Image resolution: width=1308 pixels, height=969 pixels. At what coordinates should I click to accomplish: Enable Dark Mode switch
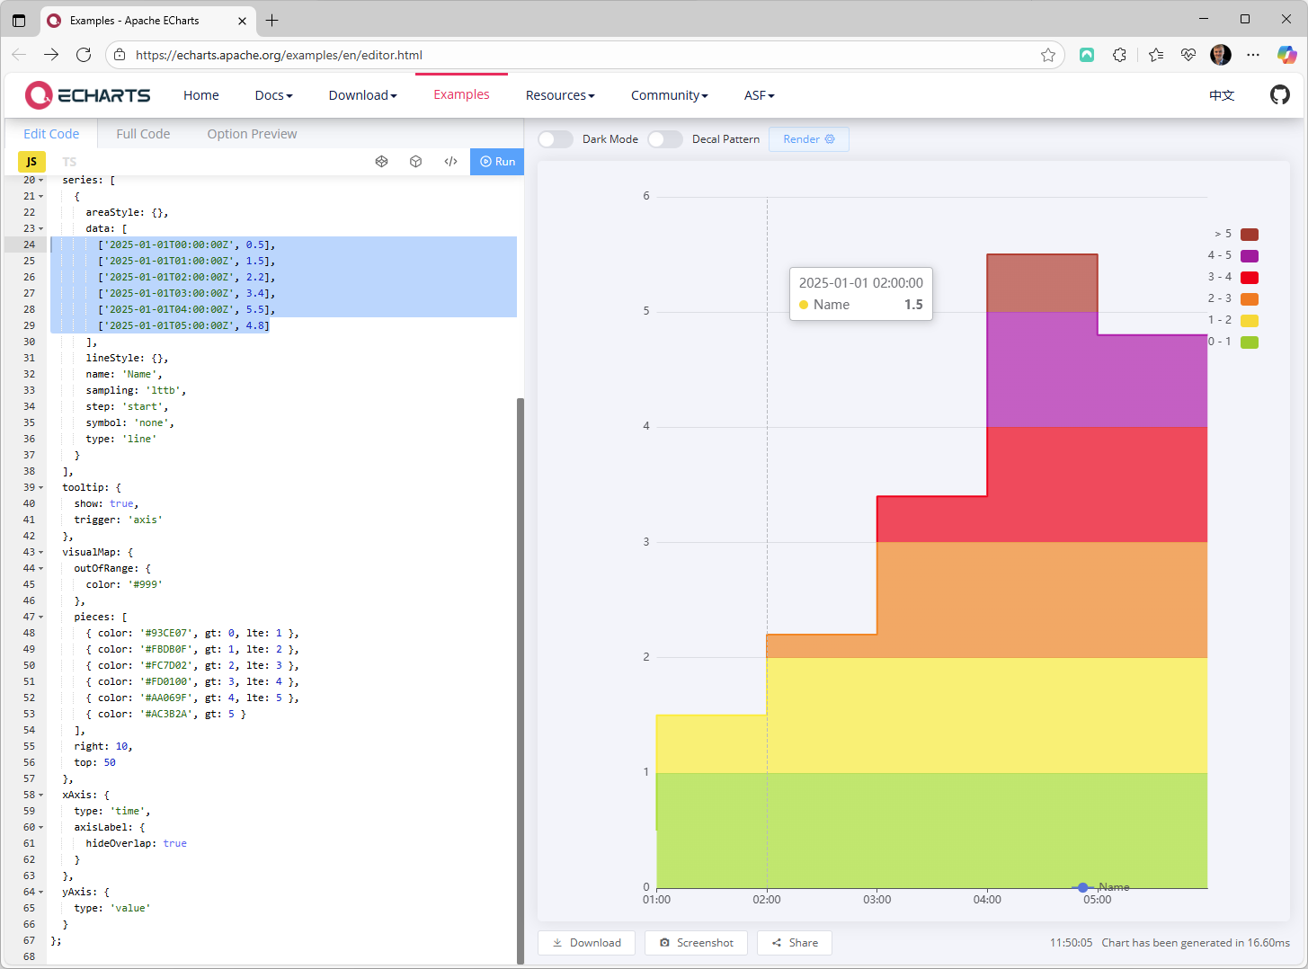click(556, 139)
